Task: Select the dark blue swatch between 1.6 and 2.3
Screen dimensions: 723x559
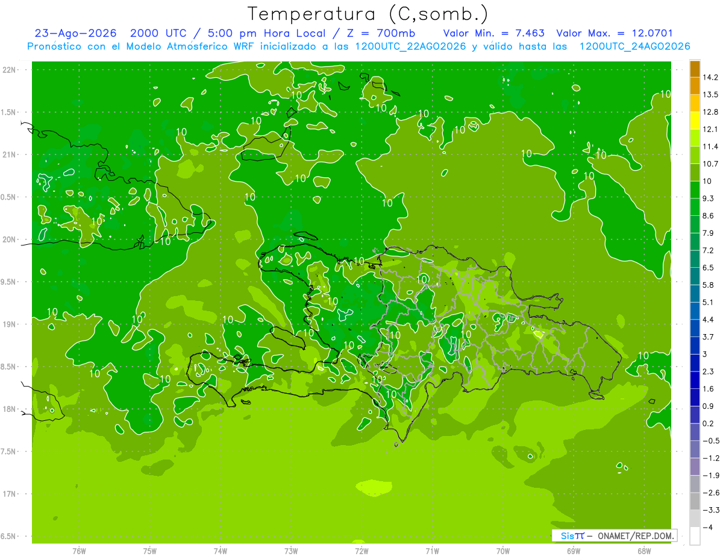Action: point(695,380)
